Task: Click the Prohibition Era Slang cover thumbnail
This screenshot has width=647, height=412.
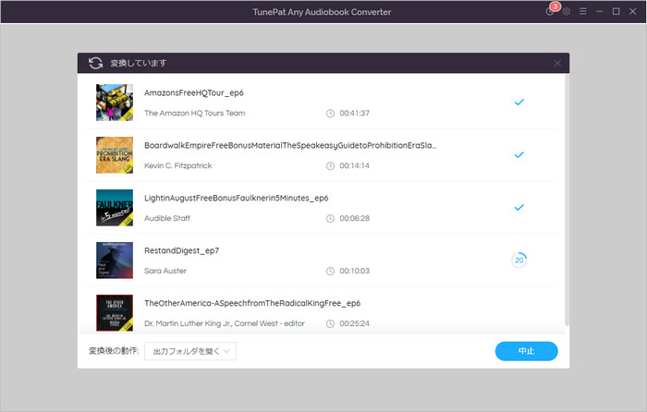Action: pyautogui.click(x=115, y=155)
